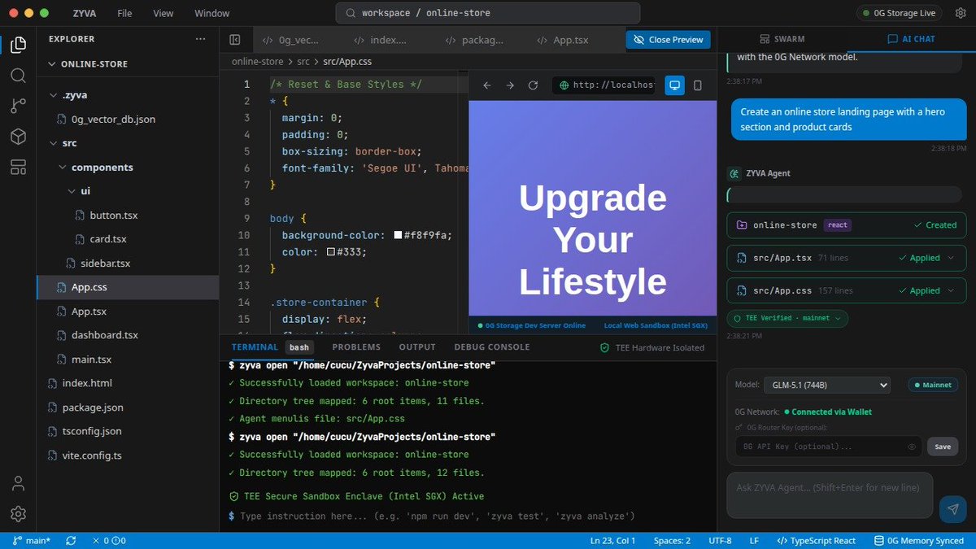Toggle the sidebar layout icon left of tabs
This screenshot has height=549, width=976.
[x=235, y=39]
